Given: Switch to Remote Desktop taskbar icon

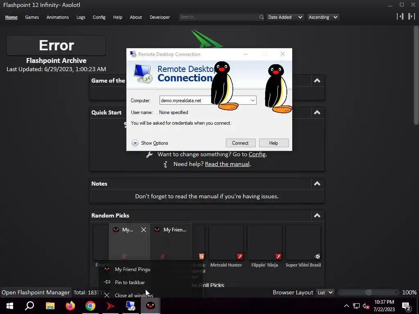Looking at the screenshot, I should (x=131, y=306).
